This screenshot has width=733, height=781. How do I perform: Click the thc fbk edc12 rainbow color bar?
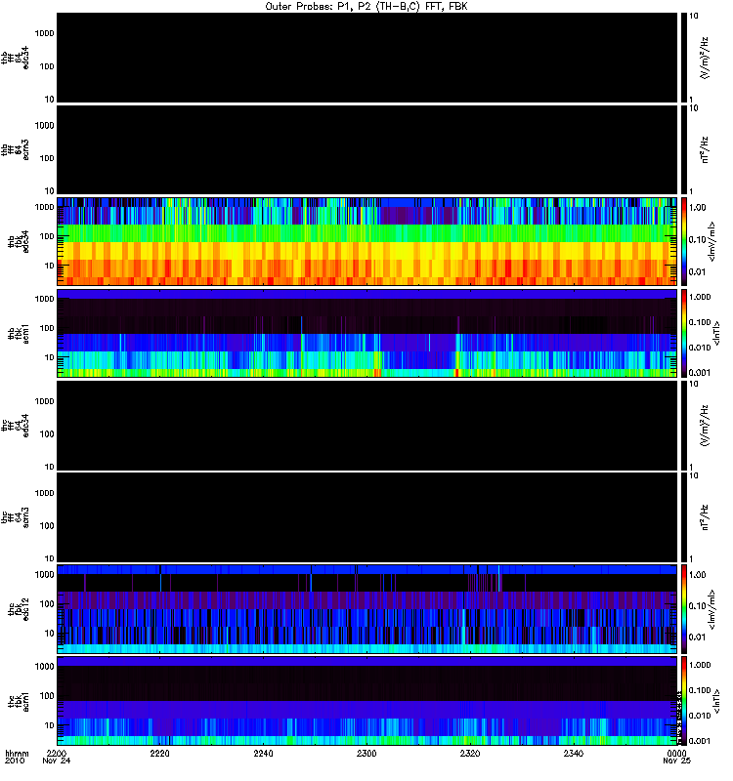click(684, 608)
